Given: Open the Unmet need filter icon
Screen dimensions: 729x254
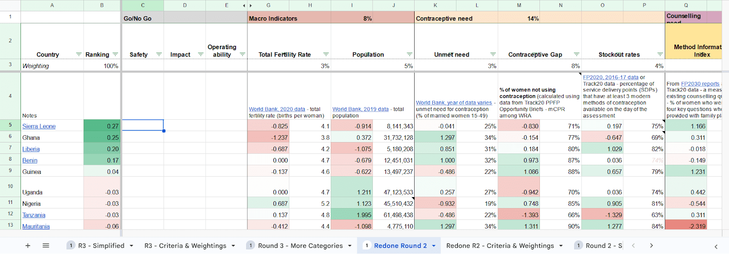Looking at the screenshot, I should [493, 55].
